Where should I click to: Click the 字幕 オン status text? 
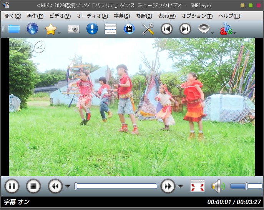point(17,202)
